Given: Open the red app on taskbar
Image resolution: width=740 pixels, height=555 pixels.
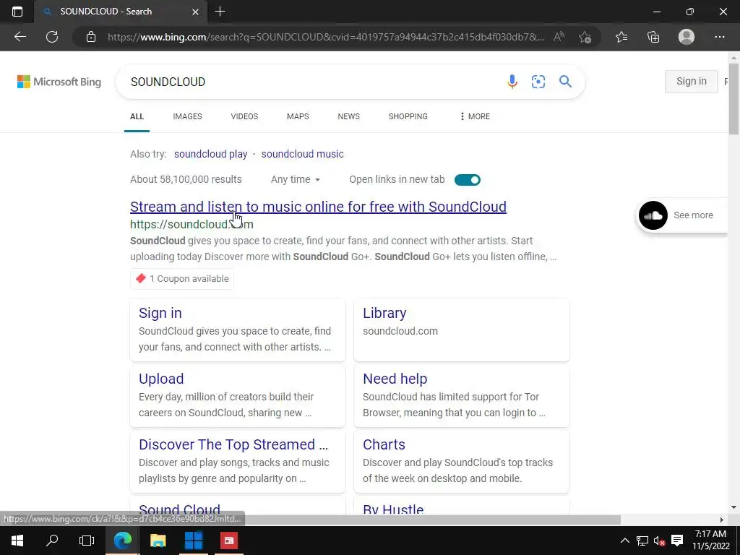Looking at the screenshot, I should pos(229,541).
